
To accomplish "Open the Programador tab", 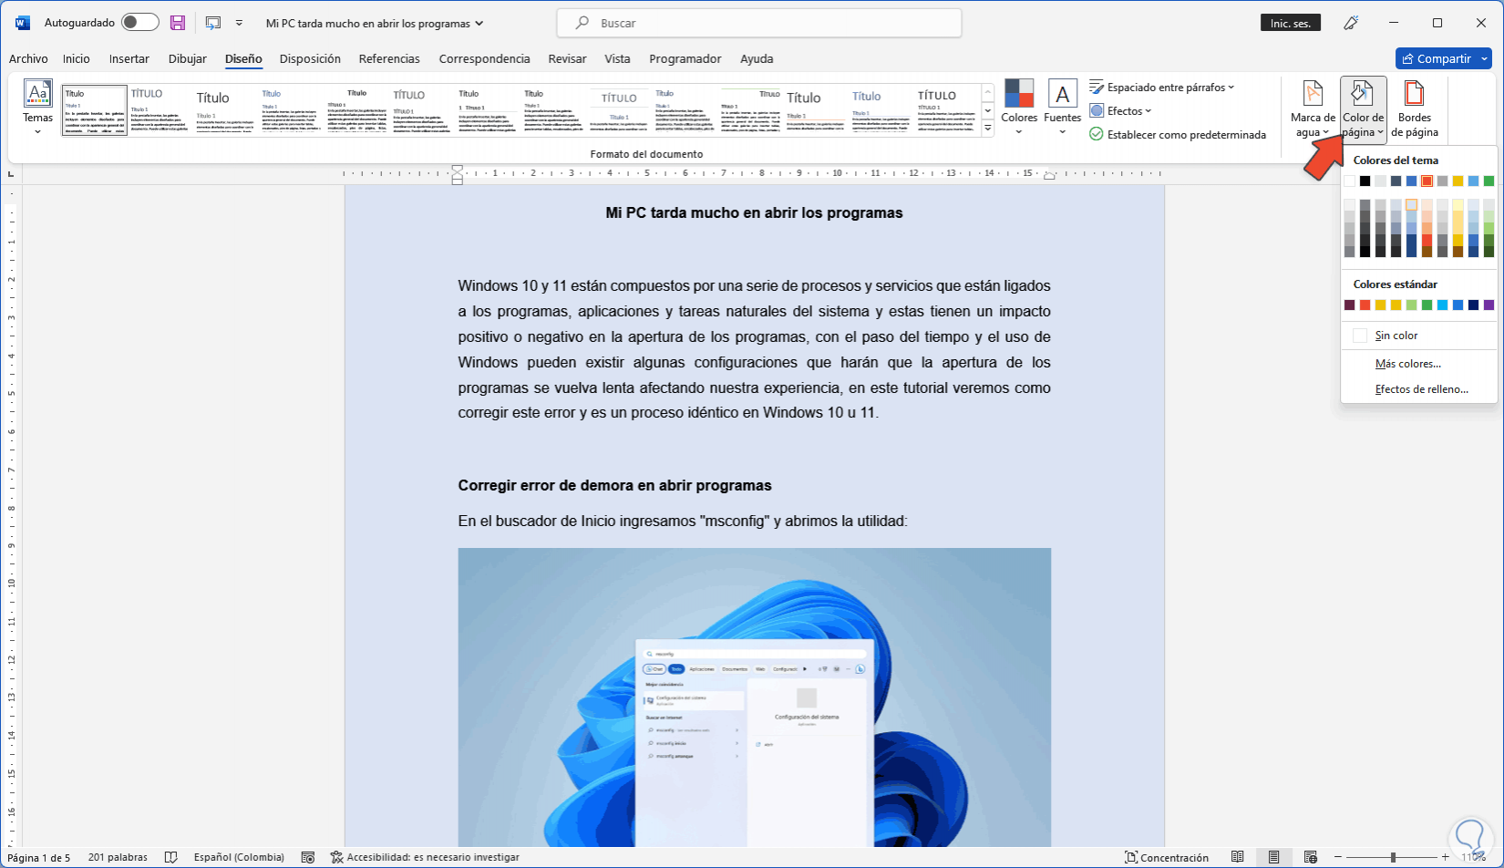I will tap(685, 58).
